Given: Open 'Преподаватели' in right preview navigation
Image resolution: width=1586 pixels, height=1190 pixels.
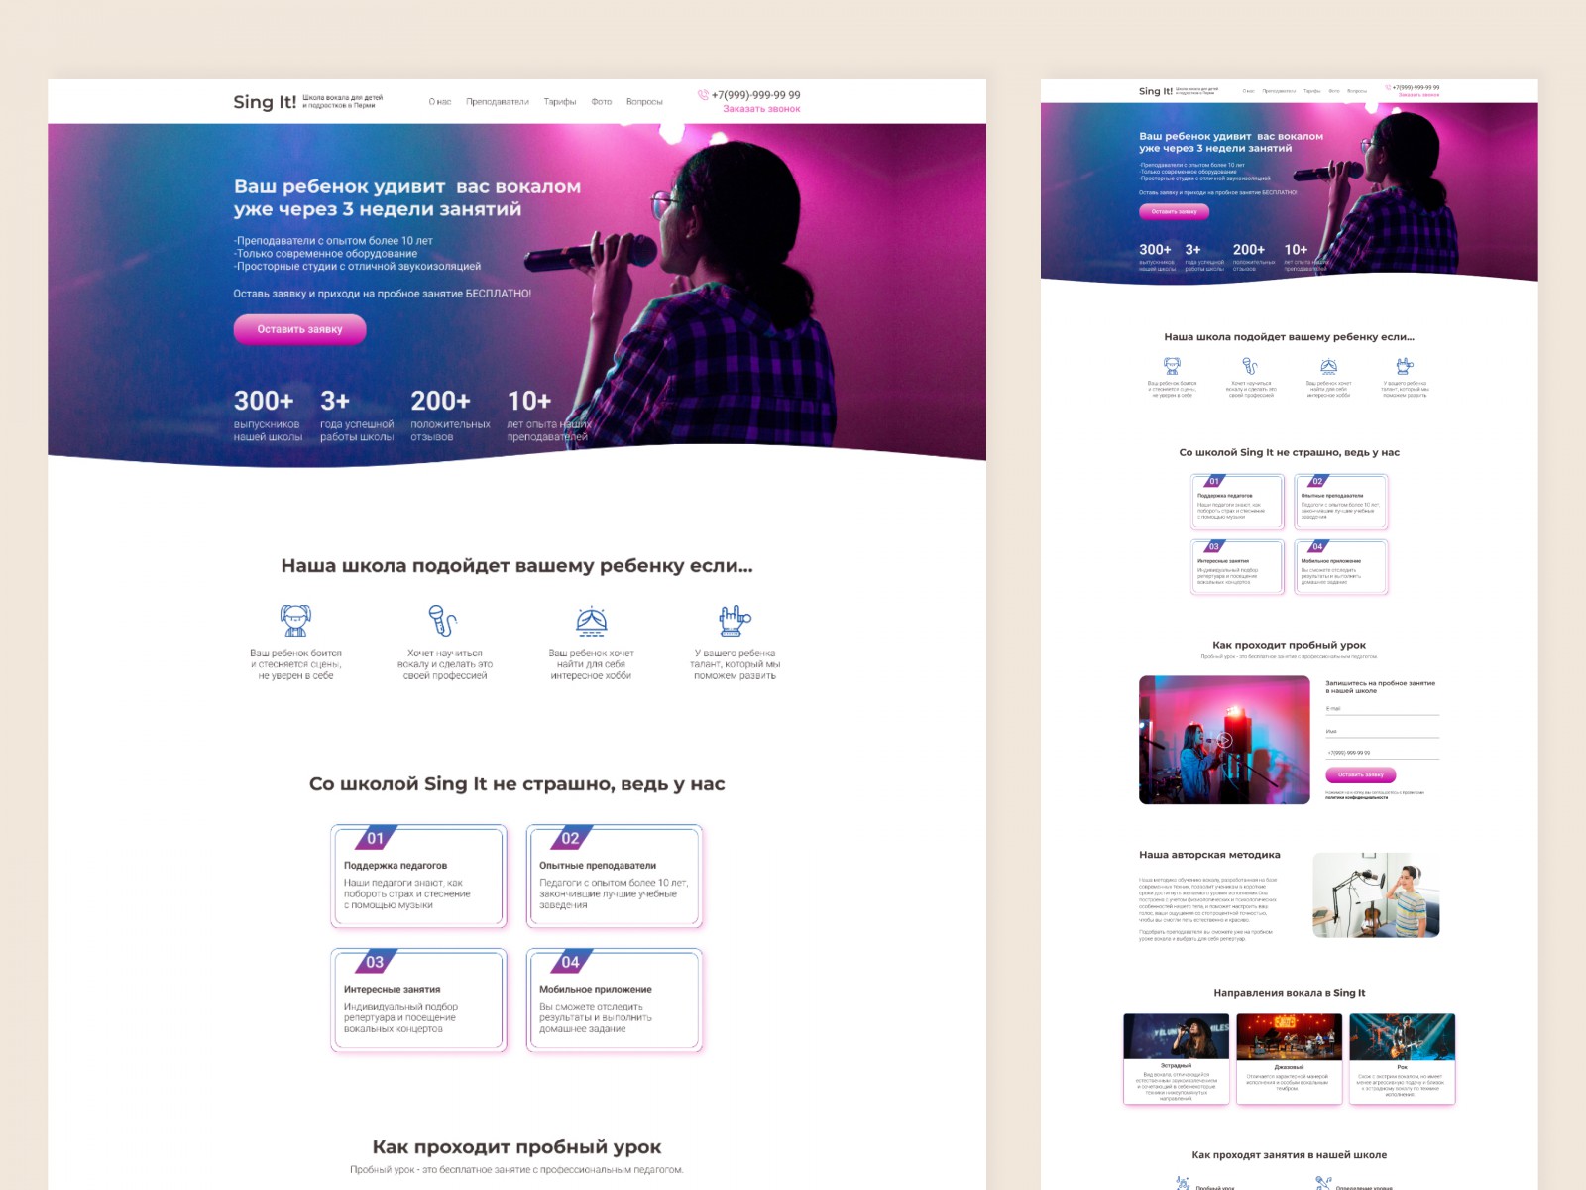Looking at the screenshot, I should tap(1279, 91).
